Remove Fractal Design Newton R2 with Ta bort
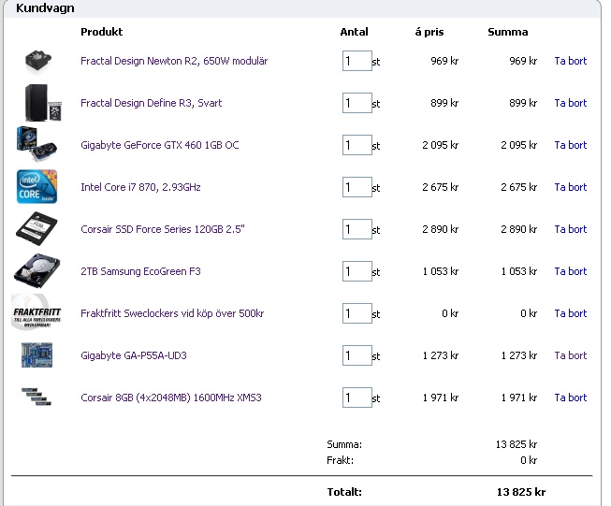The image size is (611, 506). point(570,61)
